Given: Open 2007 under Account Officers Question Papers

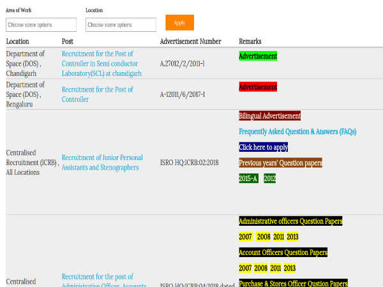Looking at the screenshot, I should tap(245, 268).
